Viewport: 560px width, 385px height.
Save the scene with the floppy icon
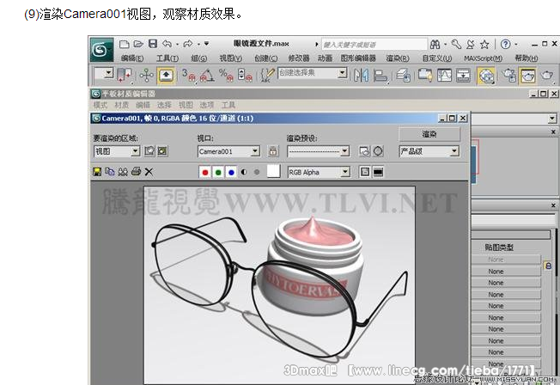153,44
